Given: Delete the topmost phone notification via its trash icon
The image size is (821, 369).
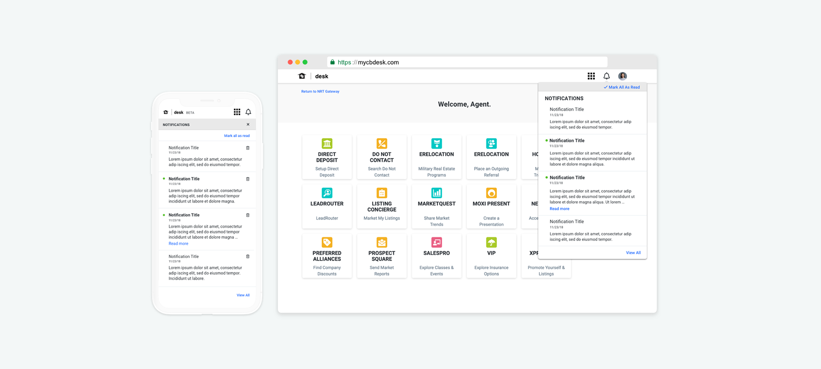Looking at the screenshot, I should tap(248, 148).
